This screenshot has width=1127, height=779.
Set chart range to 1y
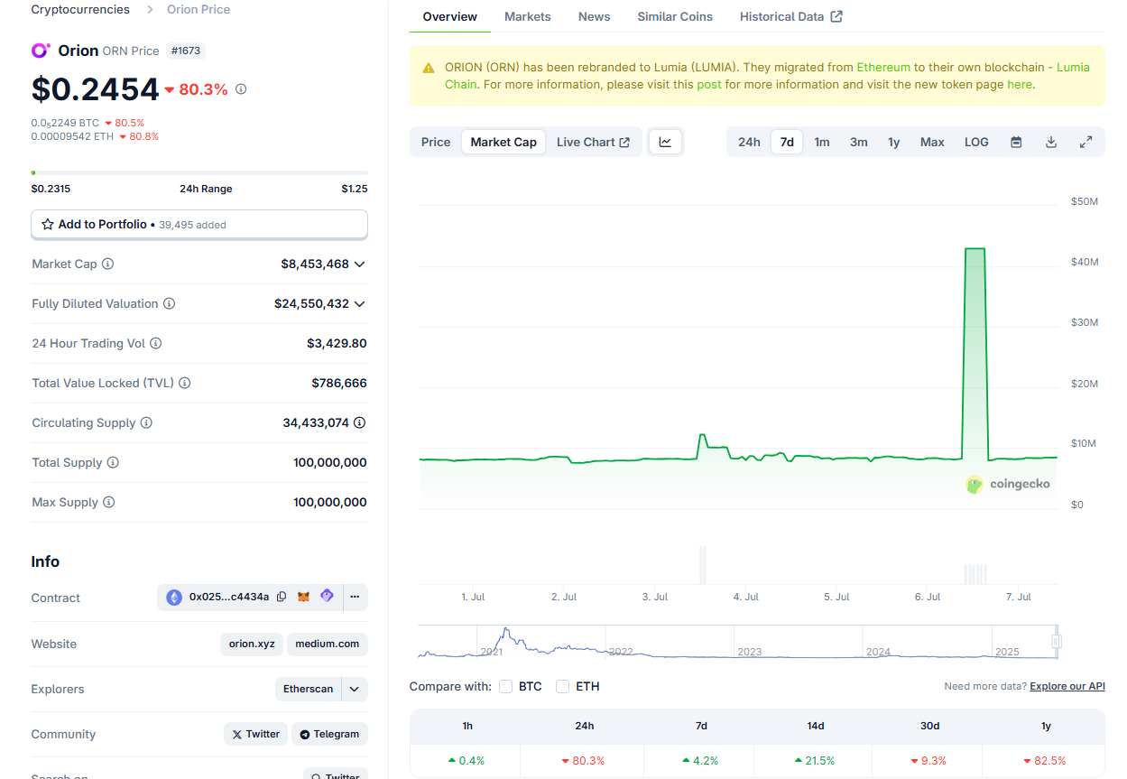point(894,142)
